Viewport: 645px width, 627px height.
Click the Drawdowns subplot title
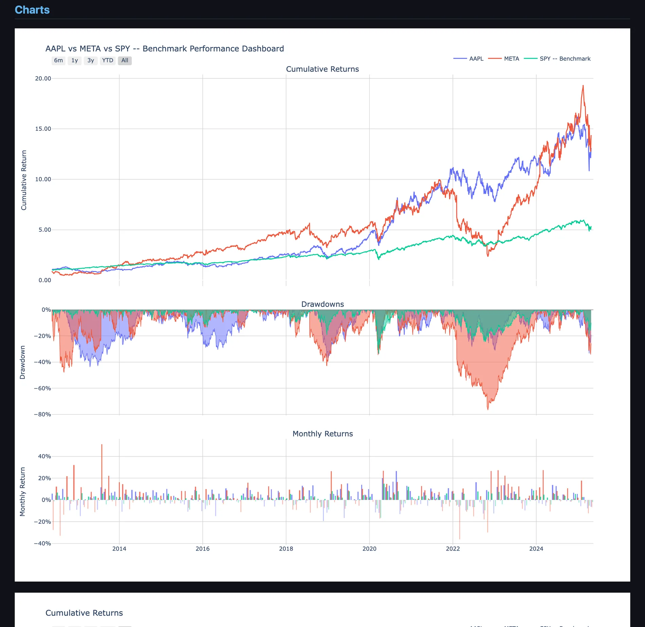coord(322,304)
